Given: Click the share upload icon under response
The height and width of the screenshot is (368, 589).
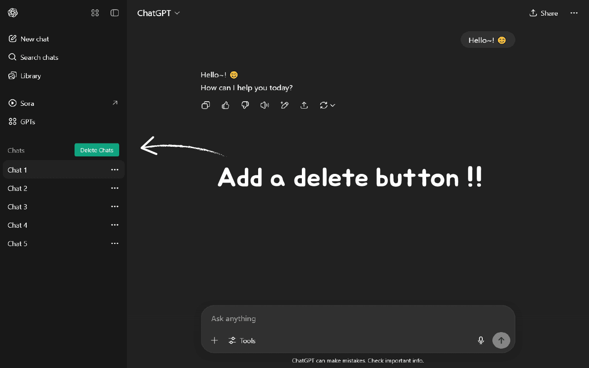Looking at the screenshot, I should [304, 105].
